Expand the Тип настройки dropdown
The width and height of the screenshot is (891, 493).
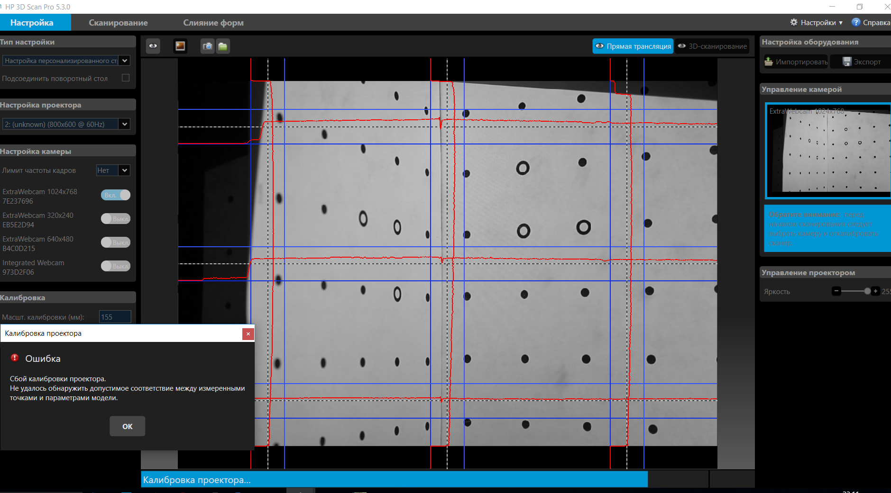coord(125,61)
